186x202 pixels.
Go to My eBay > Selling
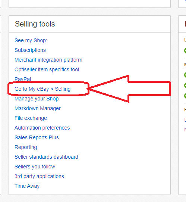click(x=42, y=89)
